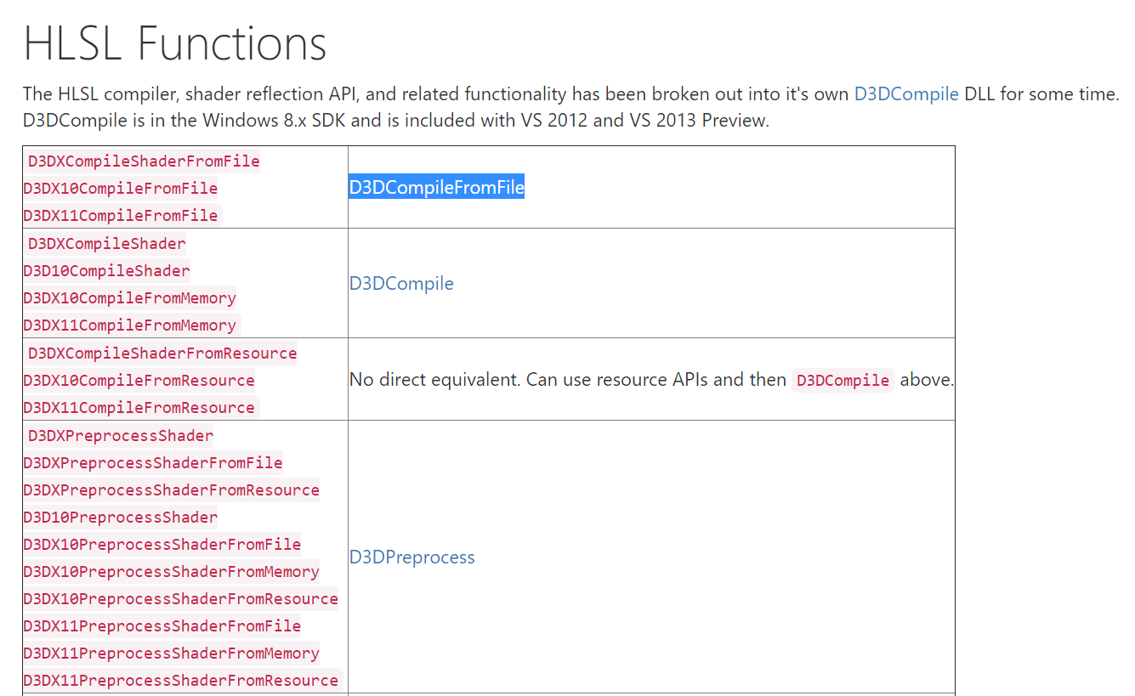The height and width of the screenshot is (696, 1135).
Task: Open the D3DCompile link in the intro paragraph
Action: [x=906, y=94]
